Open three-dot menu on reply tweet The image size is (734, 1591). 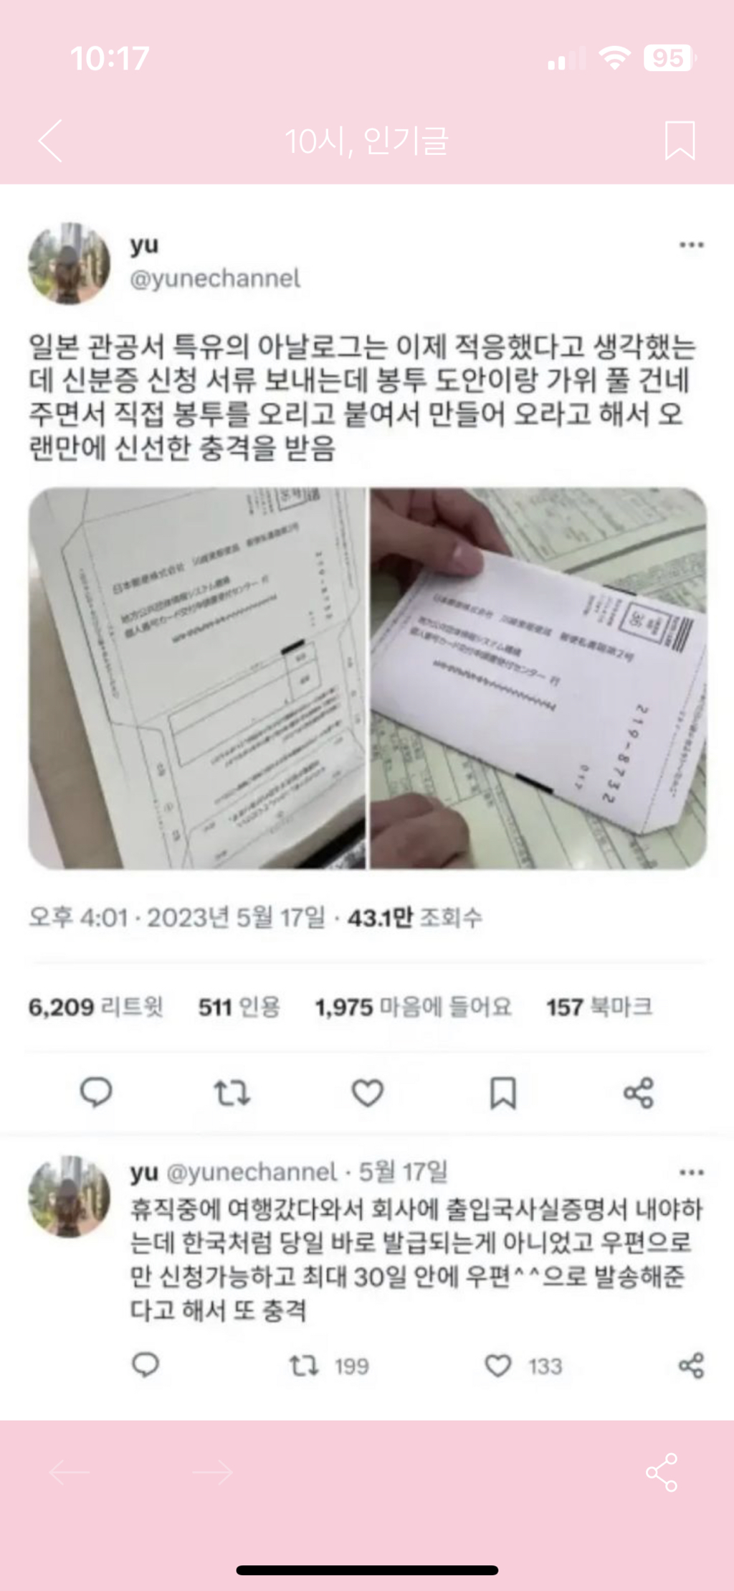(x=691, y=1172)
